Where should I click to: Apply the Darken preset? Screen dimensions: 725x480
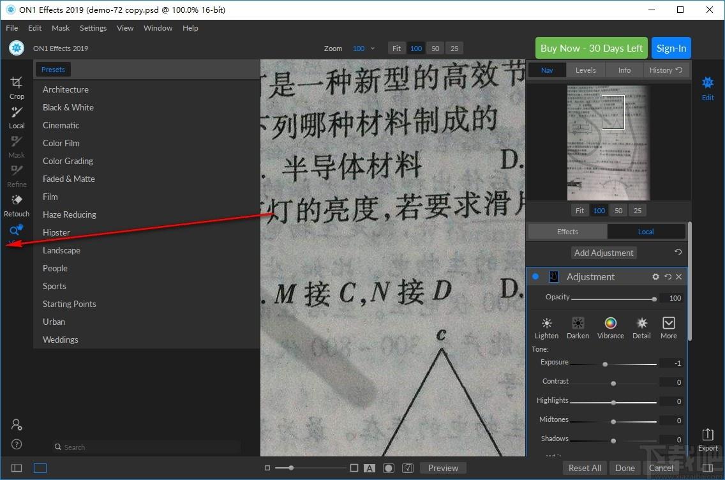578,328
